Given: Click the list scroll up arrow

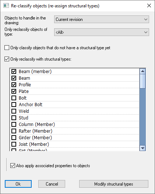Looking at the screenshot, I should tap(142, 71).
